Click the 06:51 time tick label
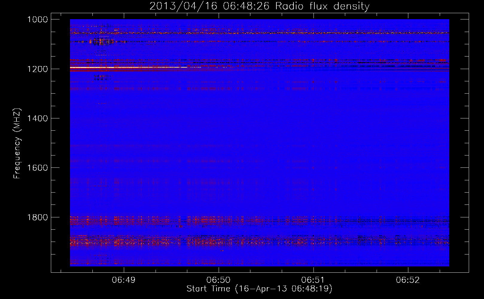 coord(313,280)
